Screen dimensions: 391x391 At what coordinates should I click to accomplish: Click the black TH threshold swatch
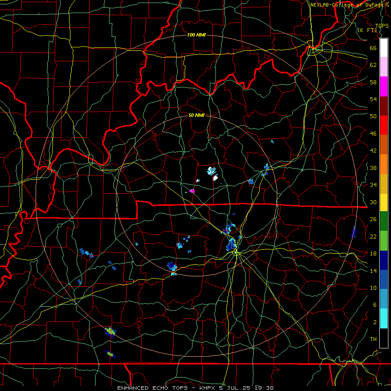tap(384, 338)
